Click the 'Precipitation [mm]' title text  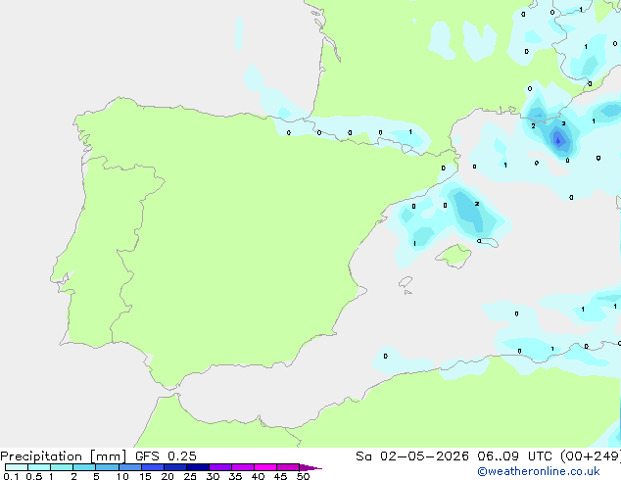tap(64, 456)
